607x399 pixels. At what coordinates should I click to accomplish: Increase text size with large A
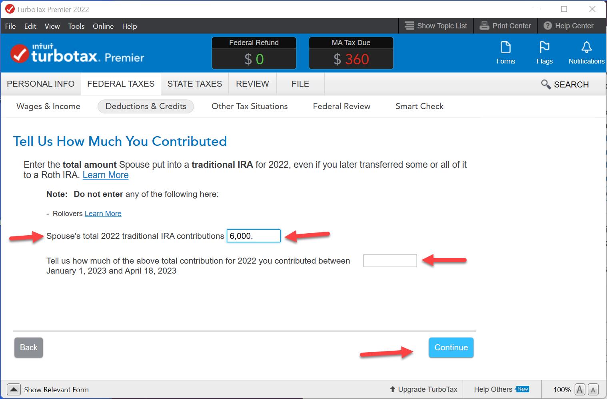point(580,389)
